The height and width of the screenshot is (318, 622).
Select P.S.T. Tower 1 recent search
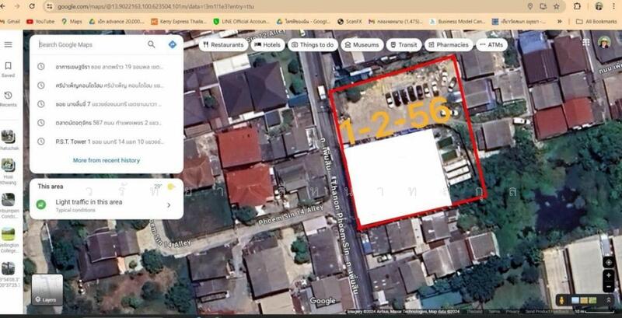[101, 140]
